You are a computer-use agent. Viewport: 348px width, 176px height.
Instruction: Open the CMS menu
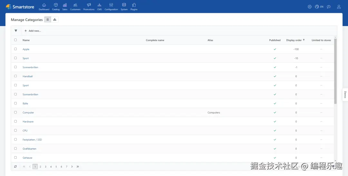click(100, 7)
